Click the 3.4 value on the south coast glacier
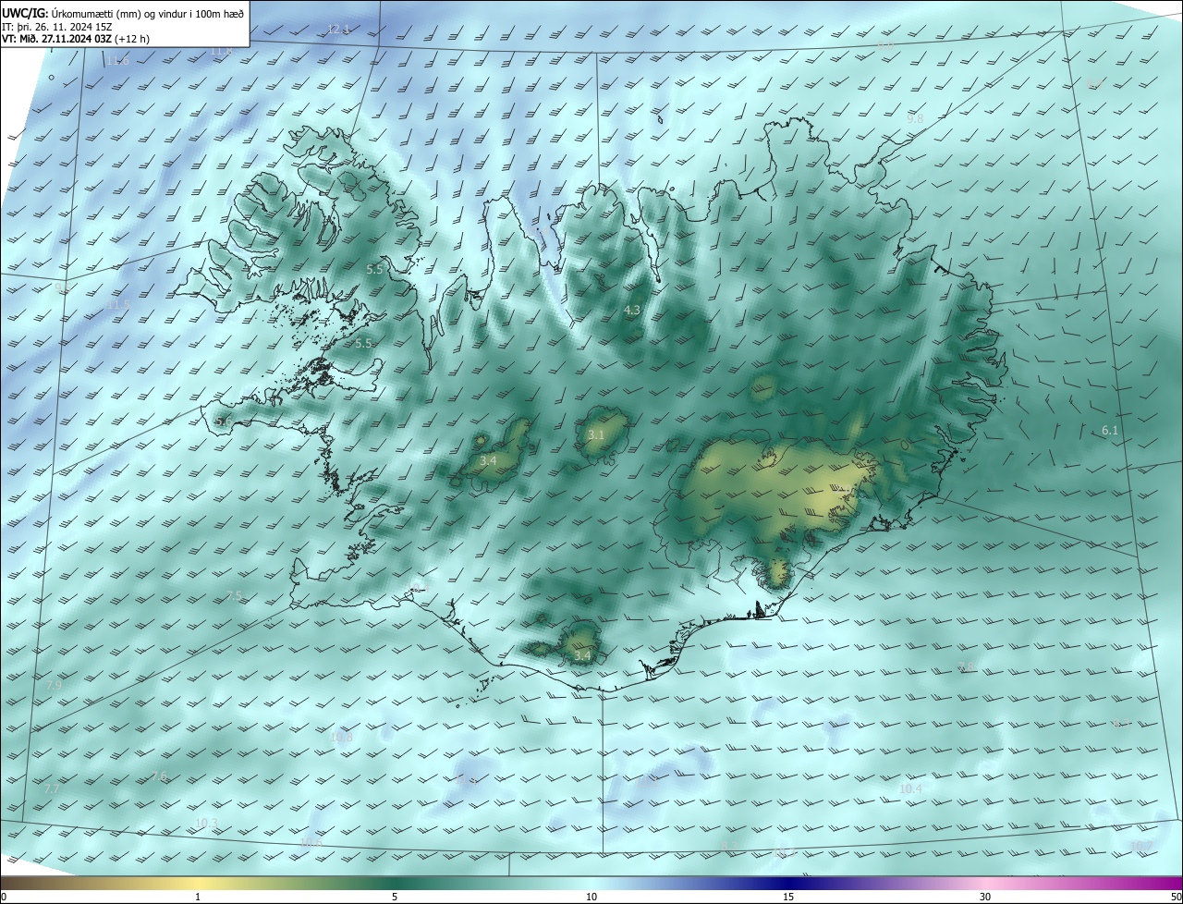 point(582,655)
